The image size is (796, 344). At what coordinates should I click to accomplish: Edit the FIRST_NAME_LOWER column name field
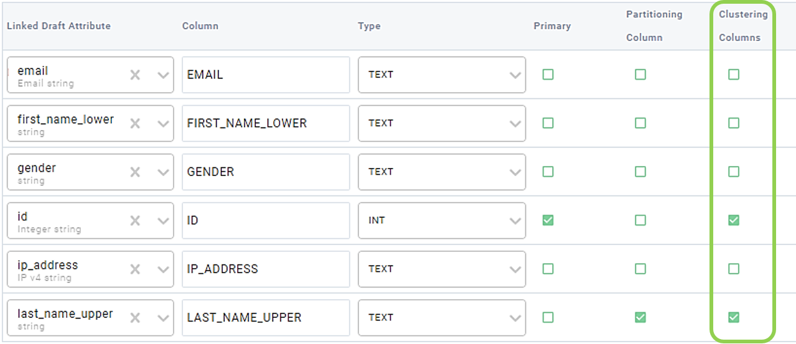[266, 123]
